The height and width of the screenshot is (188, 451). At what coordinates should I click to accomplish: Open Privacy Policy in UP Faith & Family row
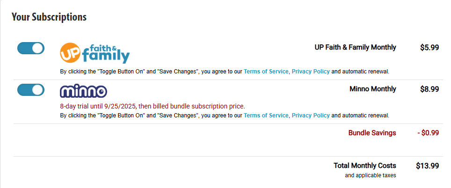pyautogui.click(x=311, y=72)
